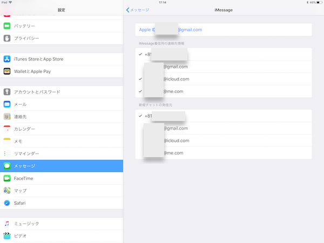Open ミュージック settings

tap(62, 224)
